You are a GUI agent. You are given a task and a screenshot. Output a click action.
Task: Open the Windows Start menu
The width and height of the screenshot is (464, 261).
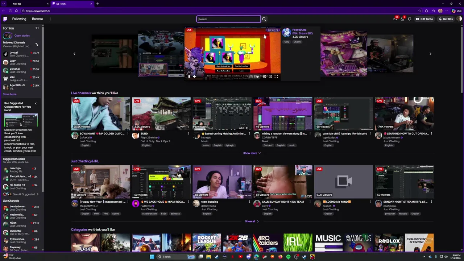click(152, 257)
